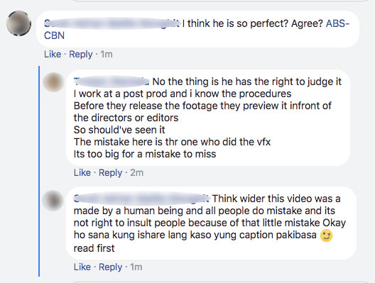Open top commenter's blurred profile picture
The height and width of the screenshot is (283, 375).
pyautogui.click(x=19, y=23)
